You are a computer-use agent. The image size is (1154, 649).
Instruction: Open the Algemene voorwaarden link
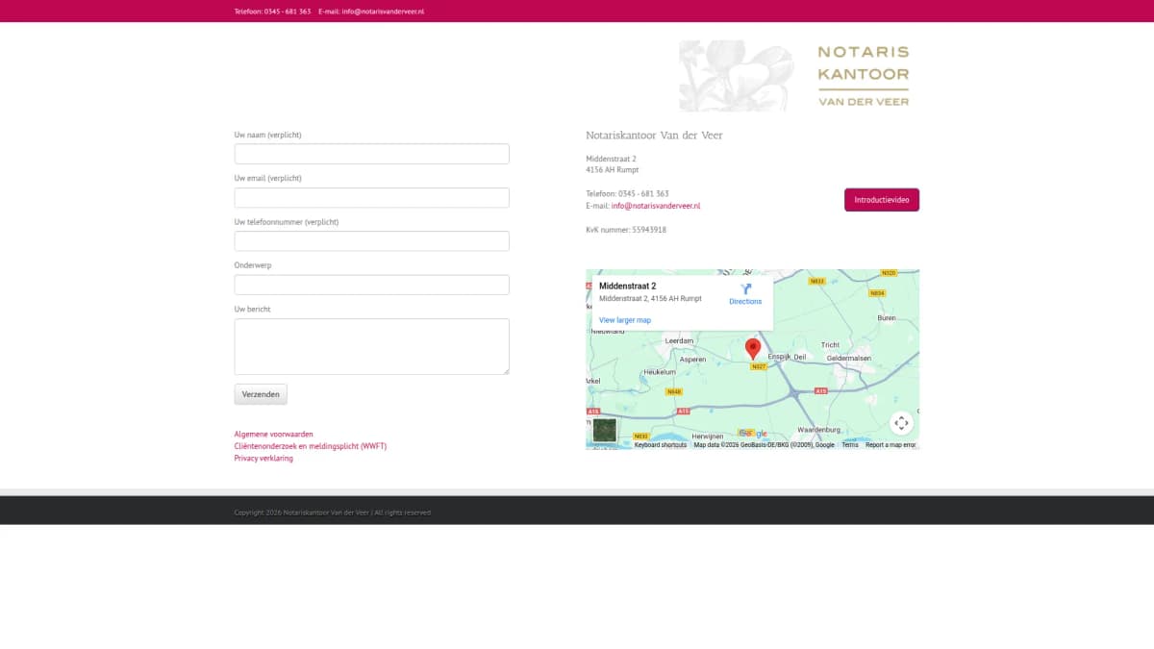(273, 435)
